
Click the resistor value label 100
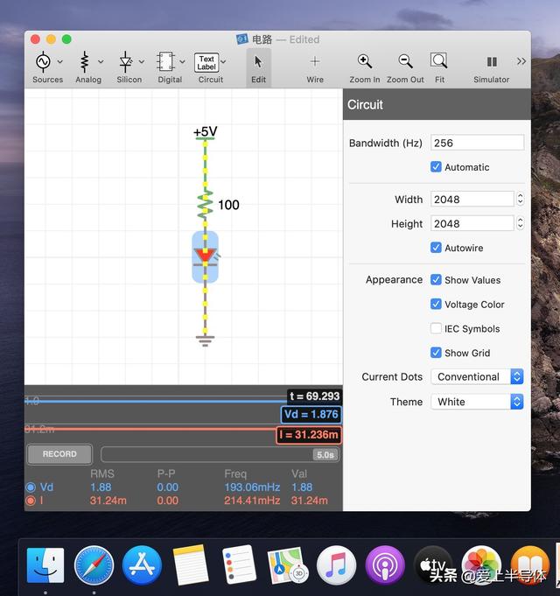pyautogui.click(x=228, y=205)
